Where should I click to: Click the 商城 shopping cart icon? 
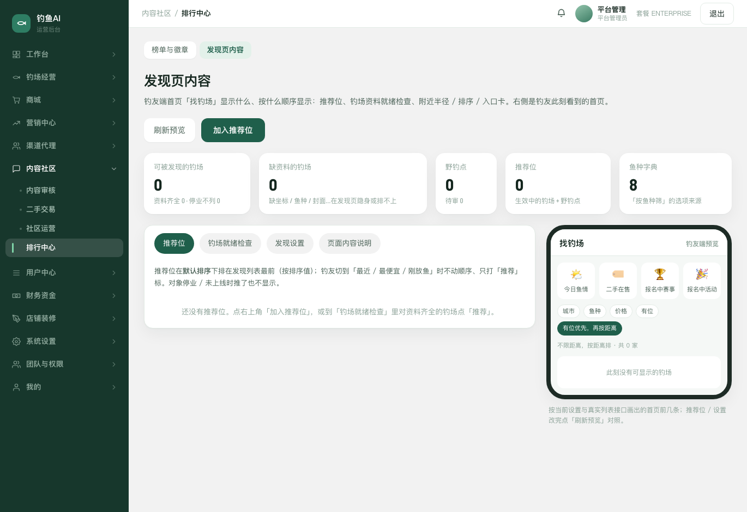(16, 100)
